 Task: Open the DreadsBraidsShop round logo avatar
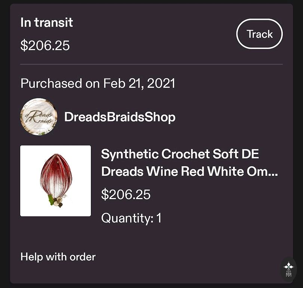click(39, 117)
